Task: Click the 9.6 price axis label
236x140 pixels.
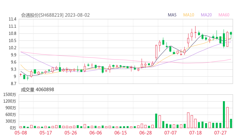Action: coord(13,62)
